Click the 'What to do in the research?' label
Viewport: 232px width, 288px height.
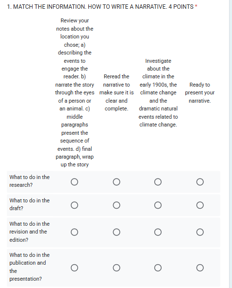click(30, 181)
